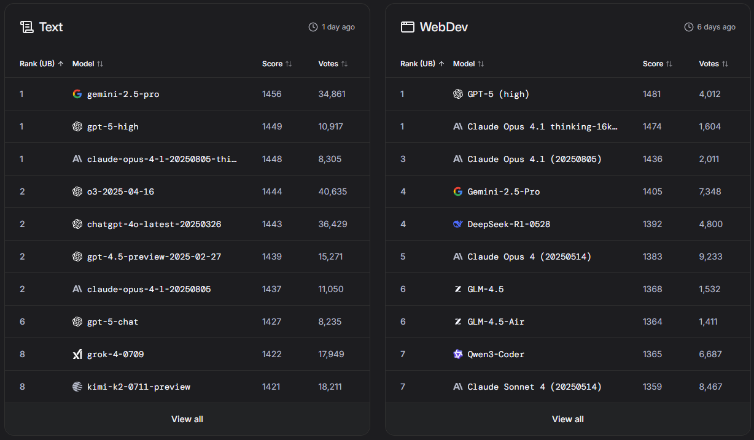
Task: Select the GPT-5 (high) model name in WebDev
Action: pyautogui.click(x=499, y=94)
